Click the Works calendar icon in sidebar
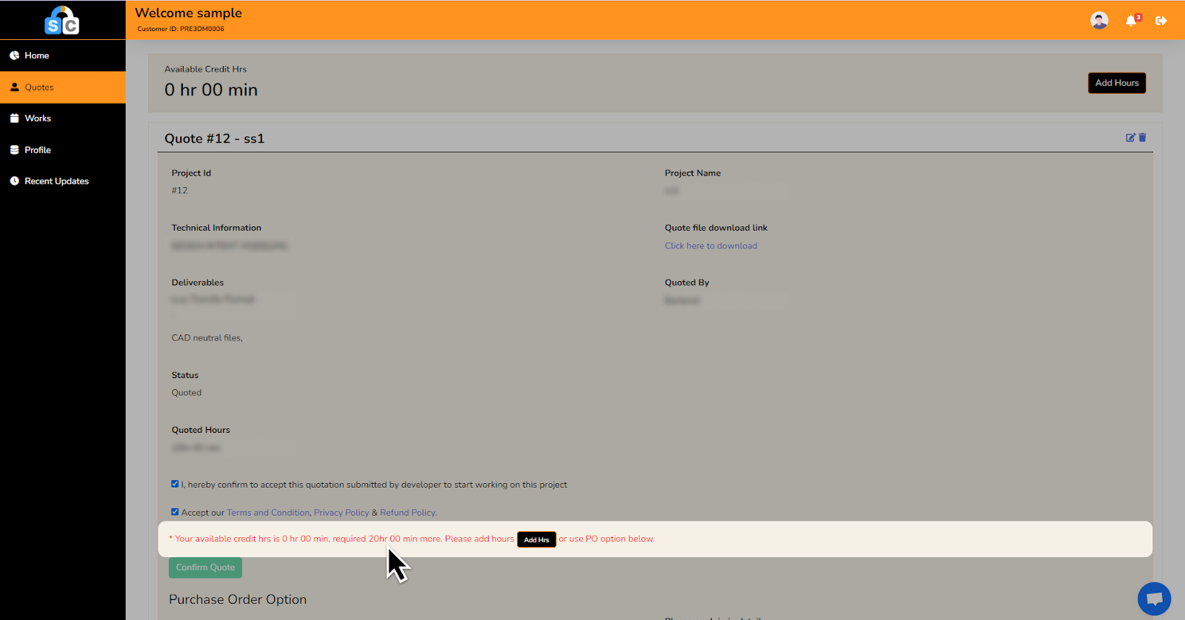 14,118
